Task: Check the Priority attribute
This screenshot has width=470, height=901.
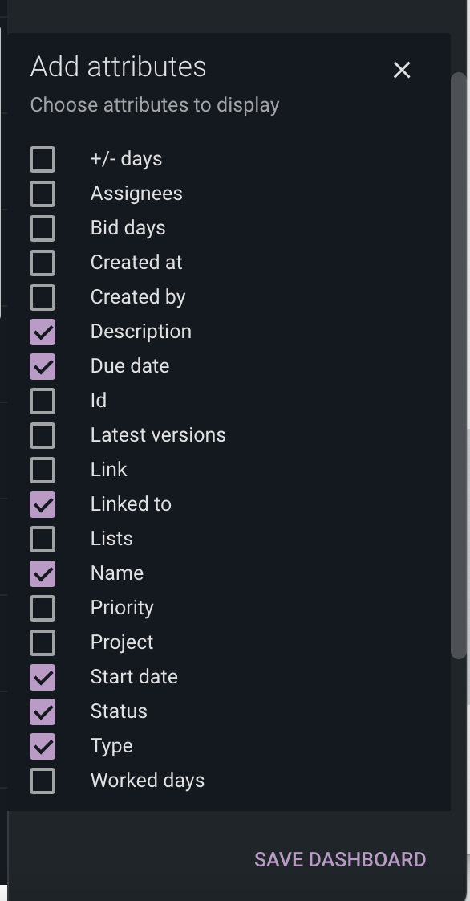Action: pyautogui.click(x=43, y=607)
